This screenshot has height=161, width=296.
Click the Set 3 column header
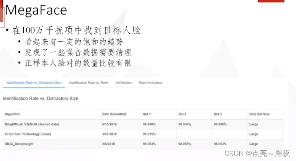coord(218,114)
